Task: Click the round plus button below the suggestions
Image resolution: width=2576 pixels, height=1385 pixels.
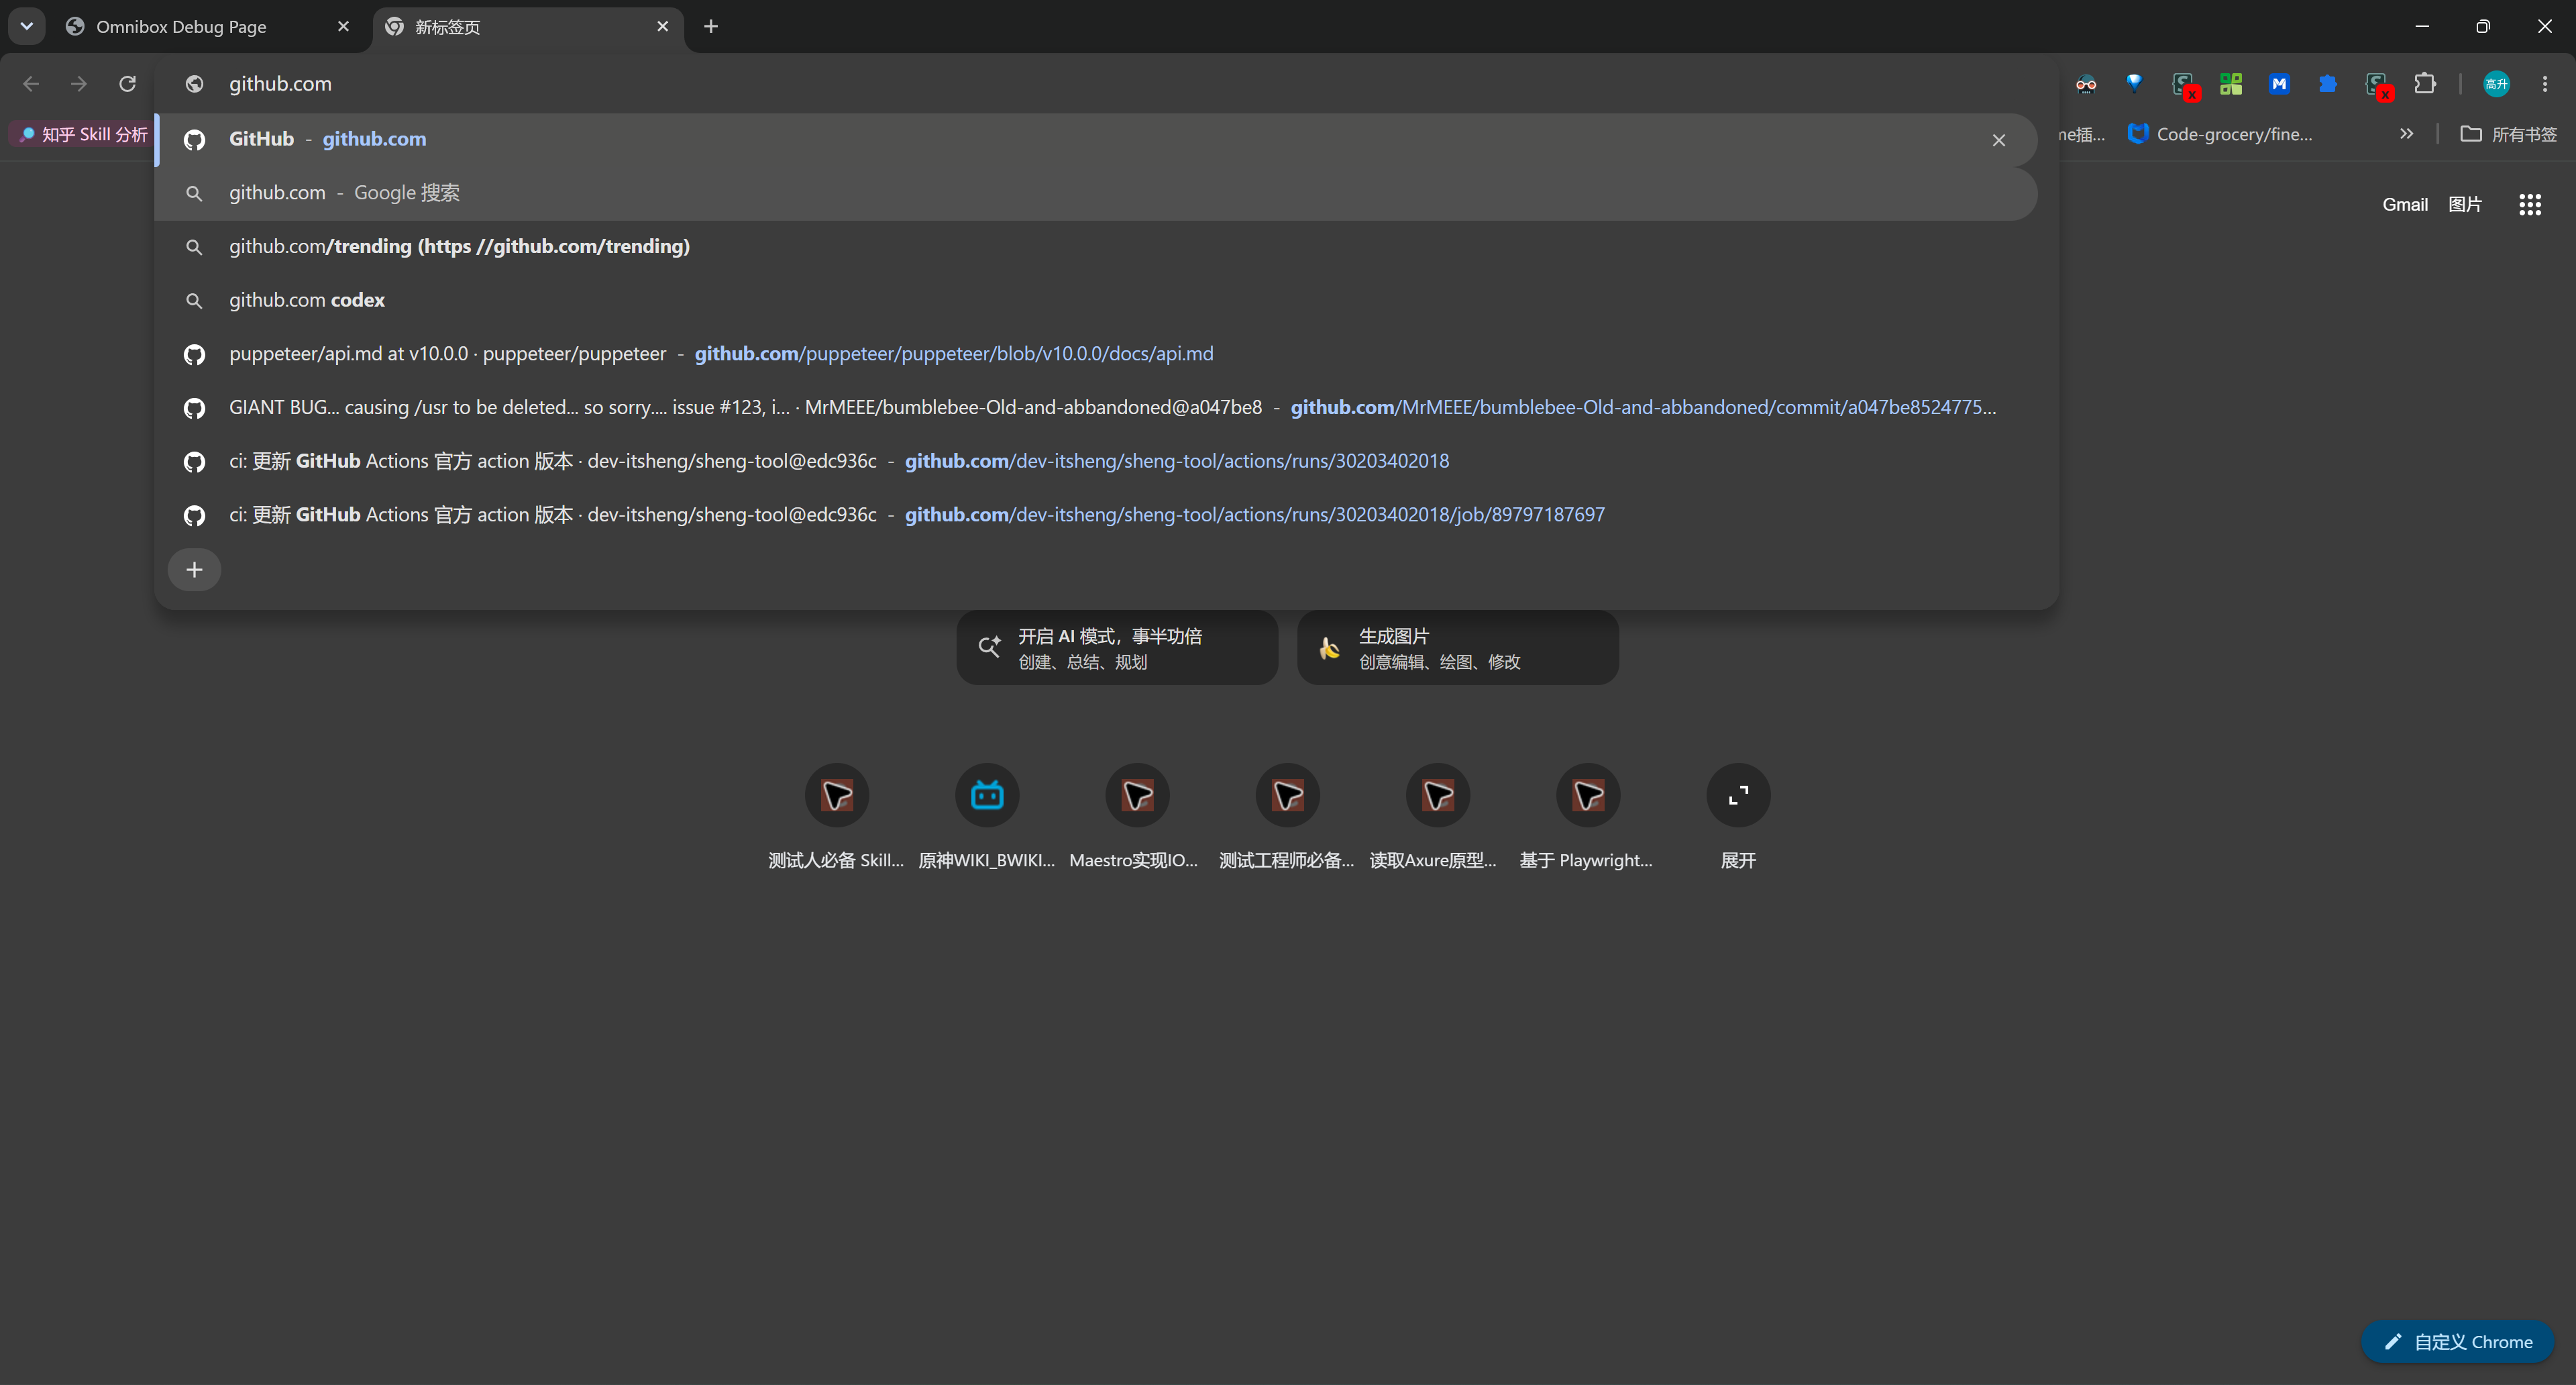Action: tap(194, 570)
